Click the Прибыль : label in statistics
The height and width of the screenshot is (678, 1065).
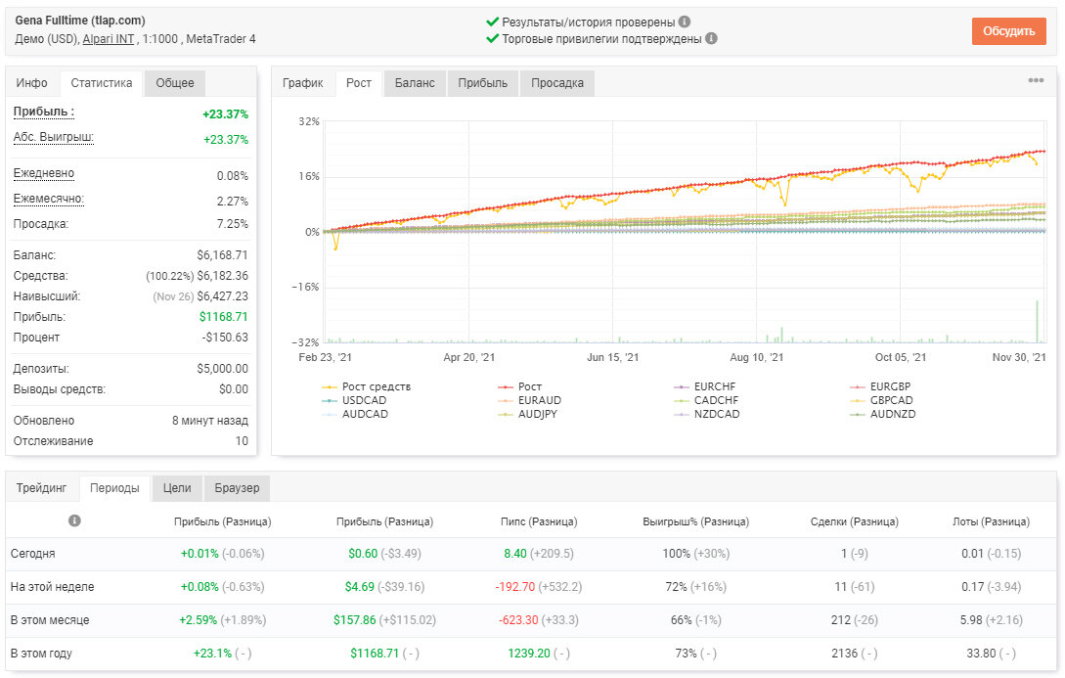(43, 112)
